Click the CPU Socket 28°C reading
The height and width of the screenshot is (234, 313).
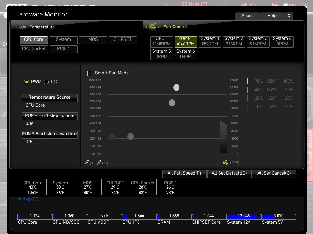(x=143, y=187)
